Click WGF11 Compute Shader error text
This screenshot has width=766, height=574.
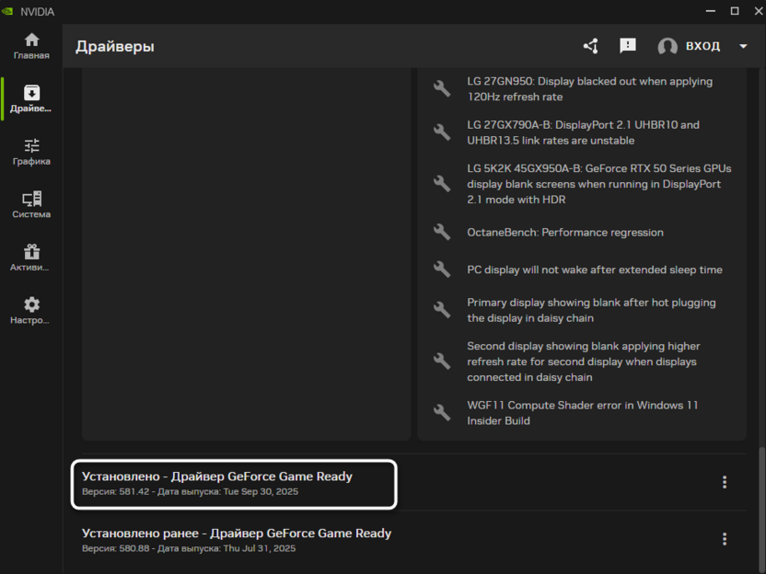(x=582, y=412)
